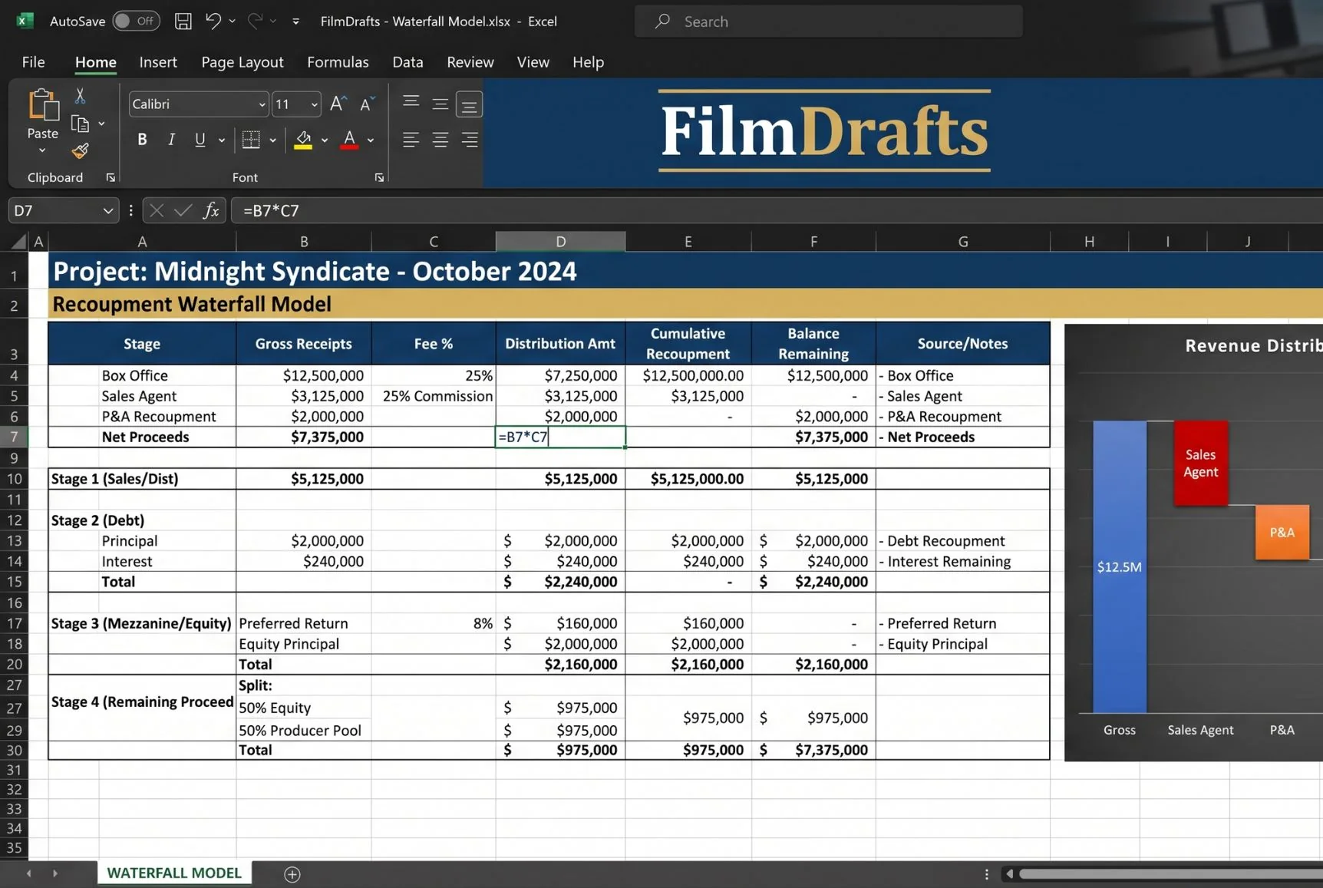Switch to the Page Layout tab

pyautogui.click(x=242, y=62)
